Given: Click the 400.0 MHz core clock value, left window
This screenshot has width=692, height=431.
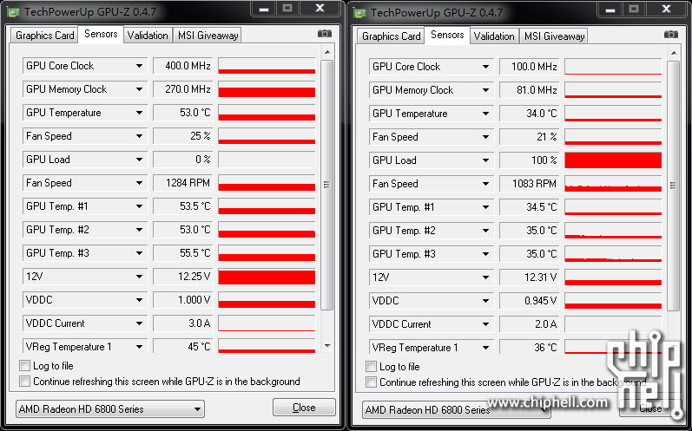Looking at the screenshot, I should point(182,66).
